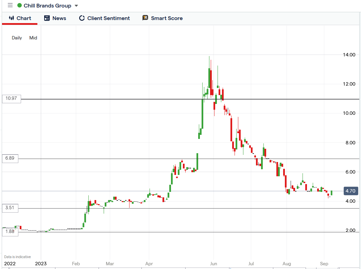361x269 pixels.
Task: Select the 1.88 horizontal line label
Action: (x=10, y=232)
